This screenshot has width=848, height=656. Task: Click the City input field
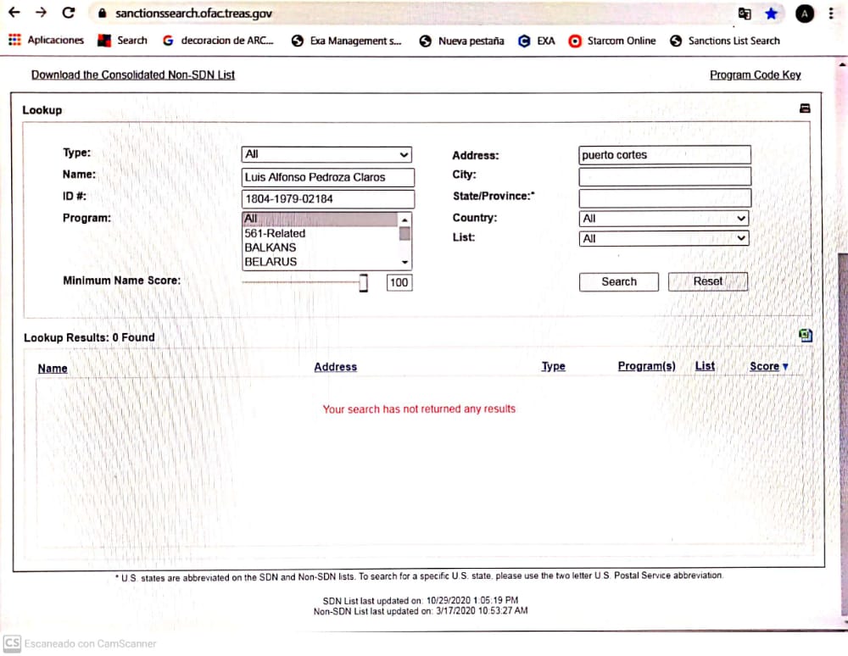click(x=664, y=176)
